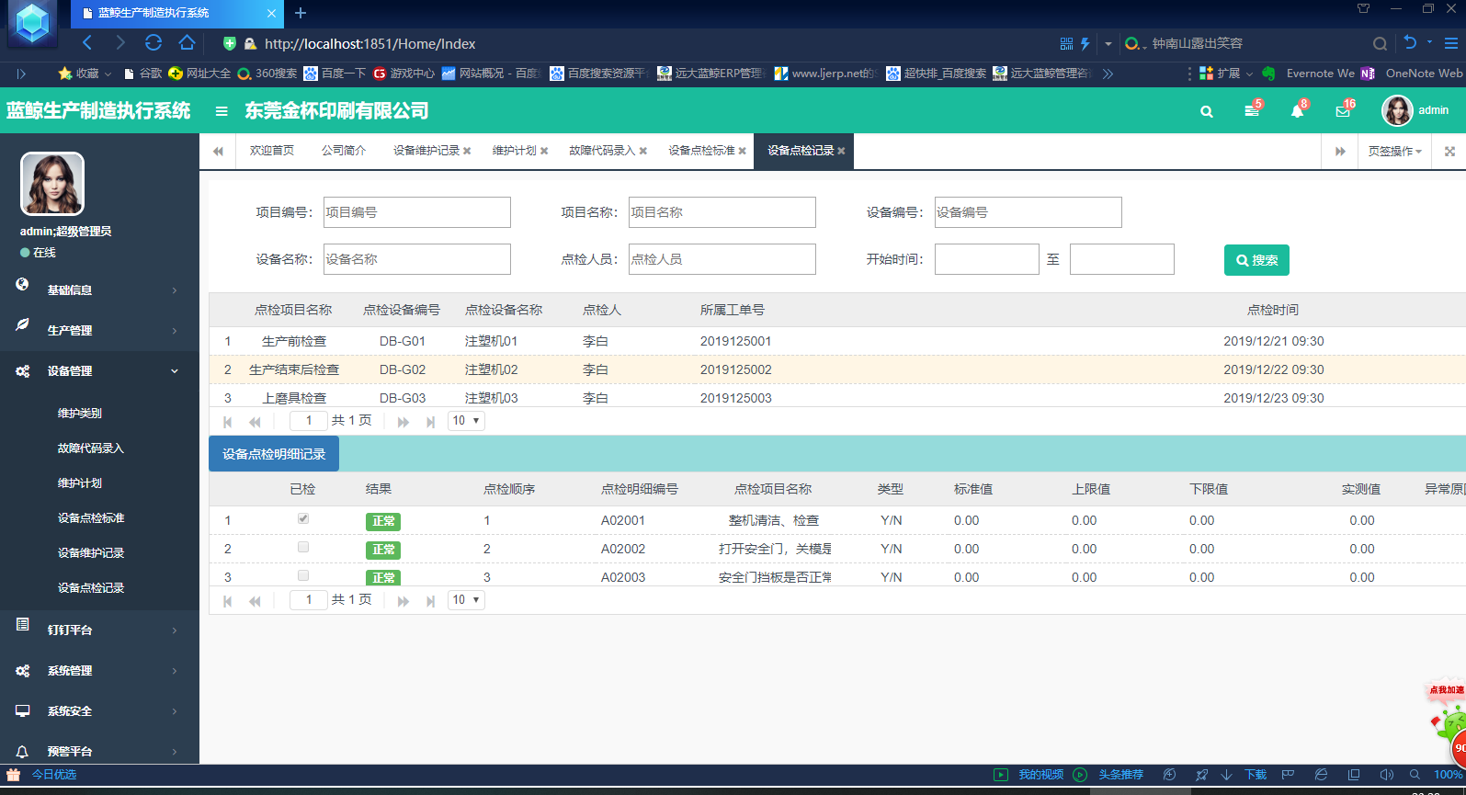1466x795 pixels.
Task: Open task list icon with badge 5
Action: [x=1253, y=110]
